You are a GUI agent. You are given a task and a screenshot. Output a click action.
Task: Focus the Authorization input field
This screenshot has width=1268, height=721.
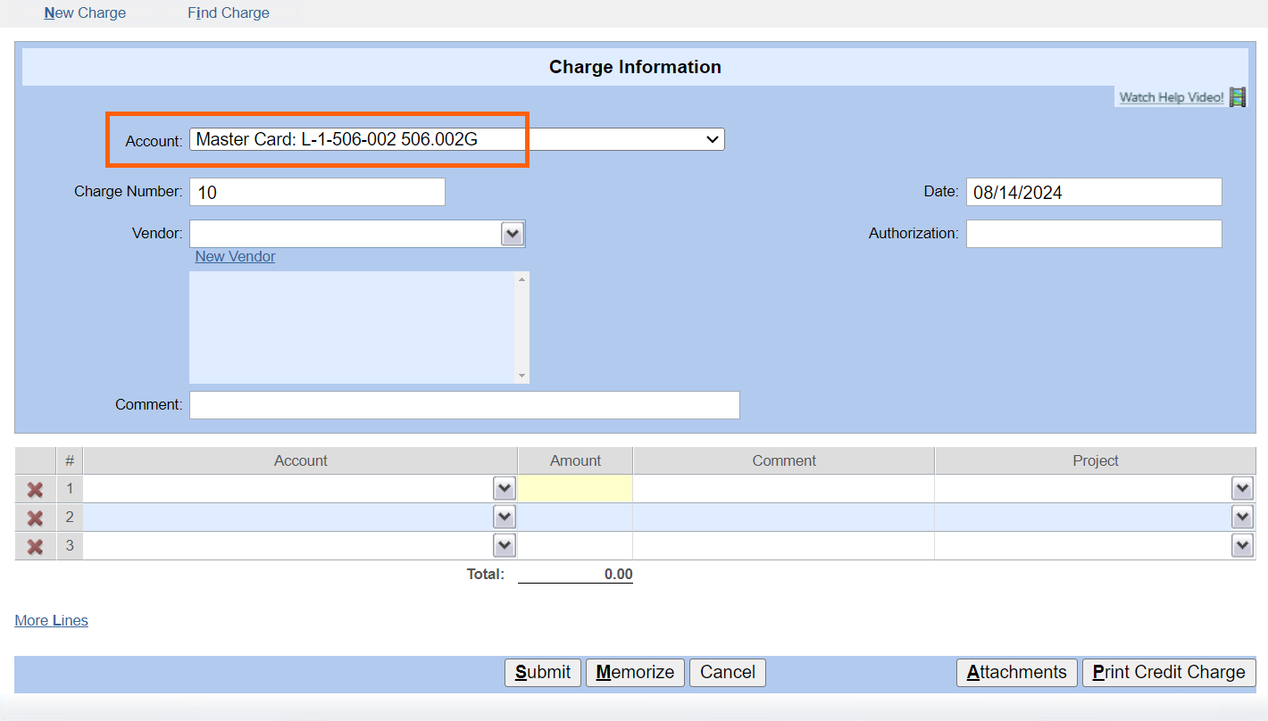click(1094, 234)
